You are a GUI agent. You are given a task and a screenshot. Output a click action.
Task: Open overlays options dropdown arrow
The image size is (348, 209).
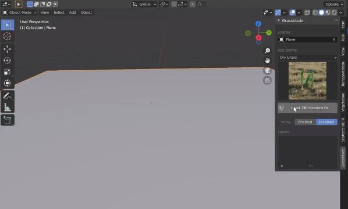tap(299, 13)
